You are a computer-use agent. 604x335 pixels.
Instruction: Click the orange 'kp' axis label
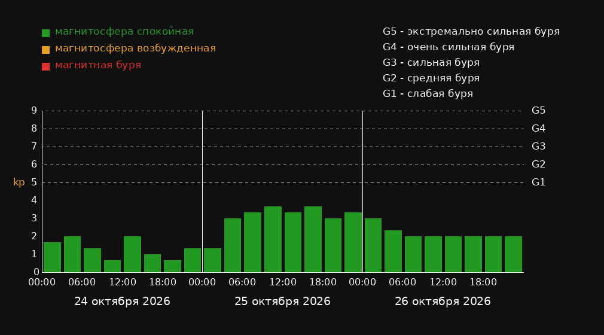pos(19,182)
